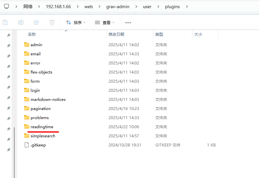Expand the chevron after 192.168.1.66
Screen dimensions: 259x178
[x=78, y=7]
